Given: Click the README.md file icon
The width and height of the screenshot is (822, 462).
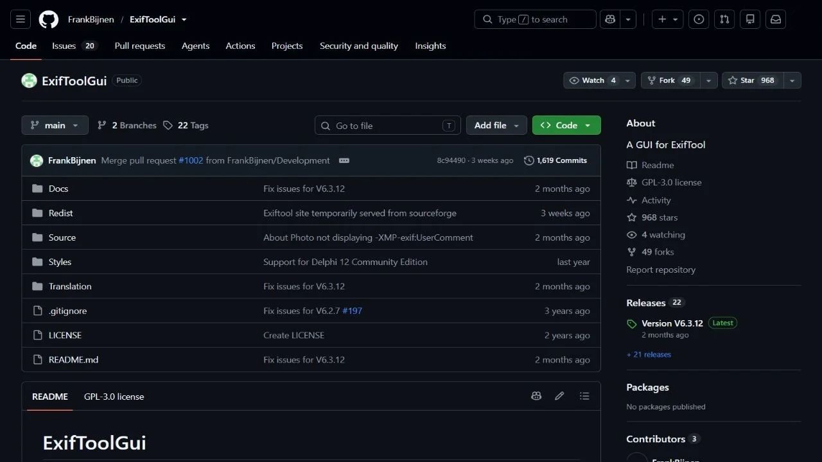Looking at the screenshot, I should [x=37, y=359].
